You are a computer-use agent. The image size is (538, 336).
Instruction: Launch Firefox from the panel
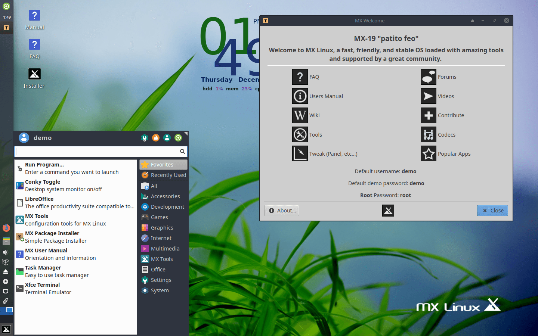click(6, 228)
